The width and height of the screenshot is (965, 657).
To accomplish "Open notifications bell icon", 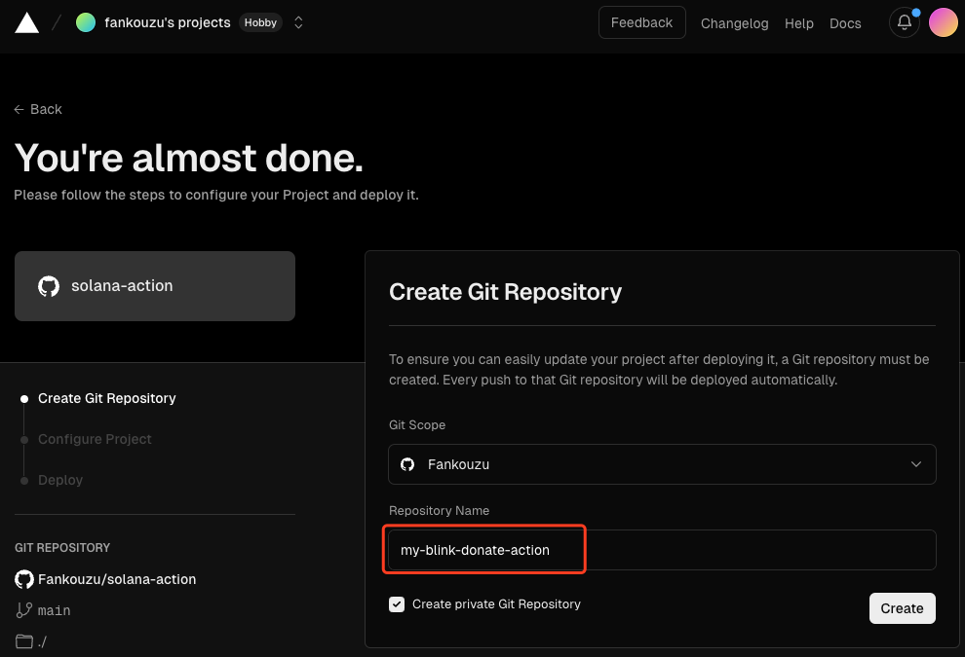I will 904,22.
